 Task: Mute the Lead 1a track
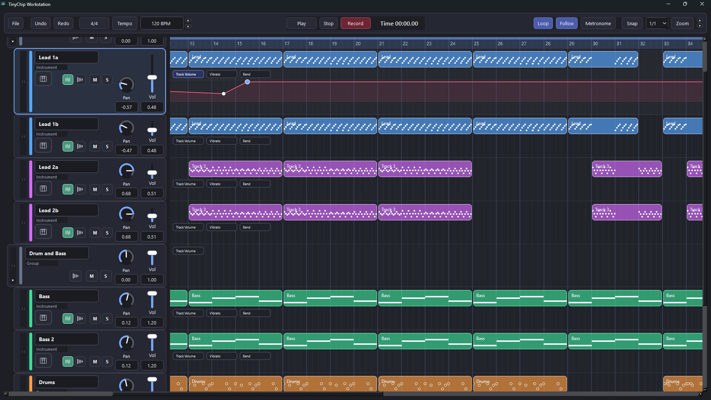point(95,80)
